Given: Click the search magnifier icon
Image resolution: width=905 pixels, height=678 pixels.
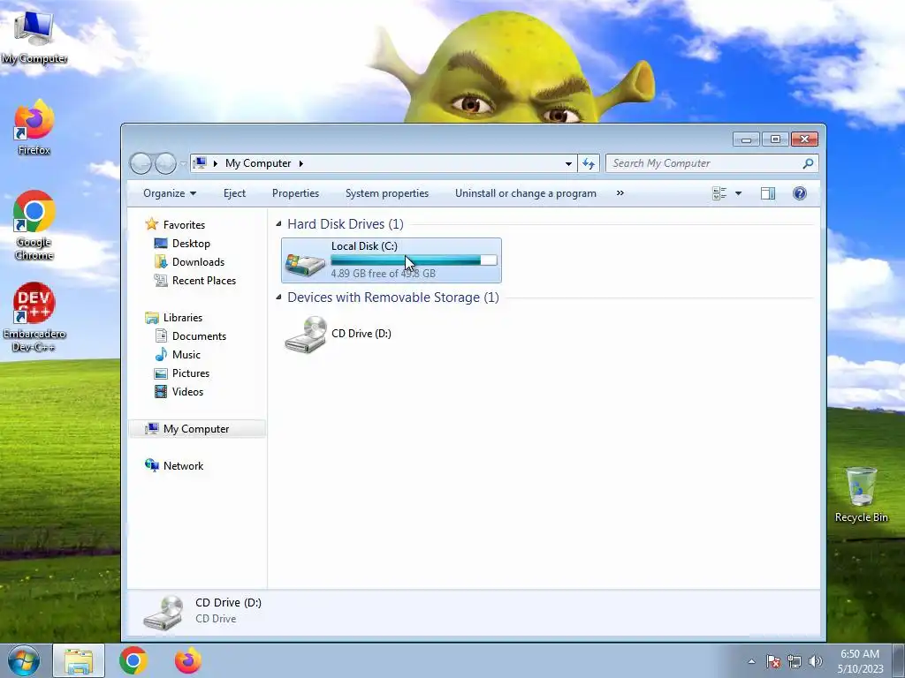Looking at the screenshot, I should [808, 163].
